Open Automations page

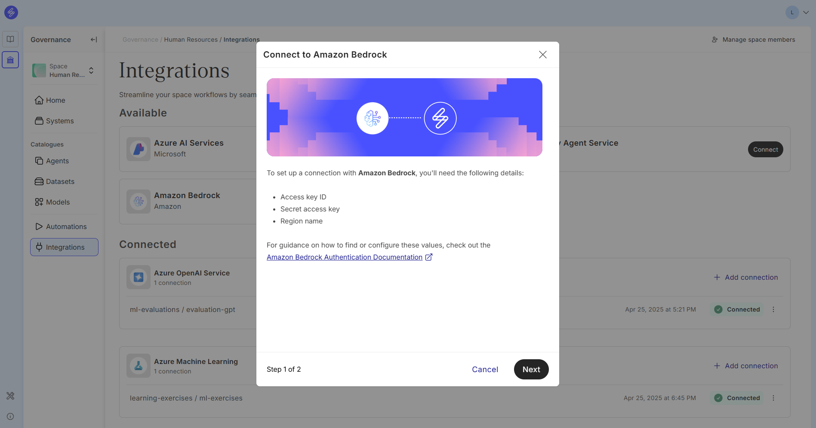[x=66, y=226]
